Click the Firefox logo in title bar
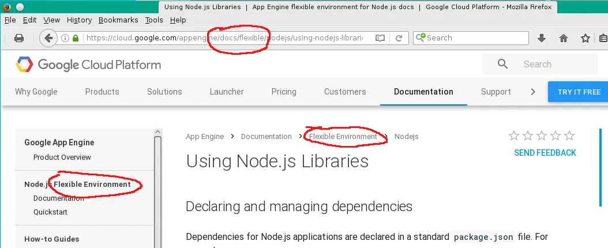This screenshot has height=248, width=608. tap(6, 6)
